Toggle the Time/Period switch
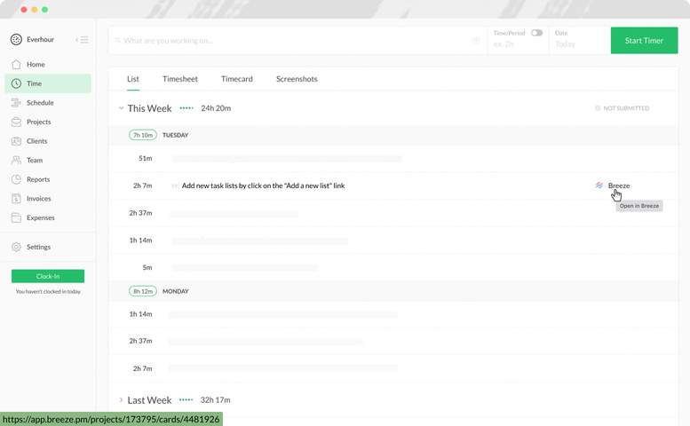 point(536,33)
